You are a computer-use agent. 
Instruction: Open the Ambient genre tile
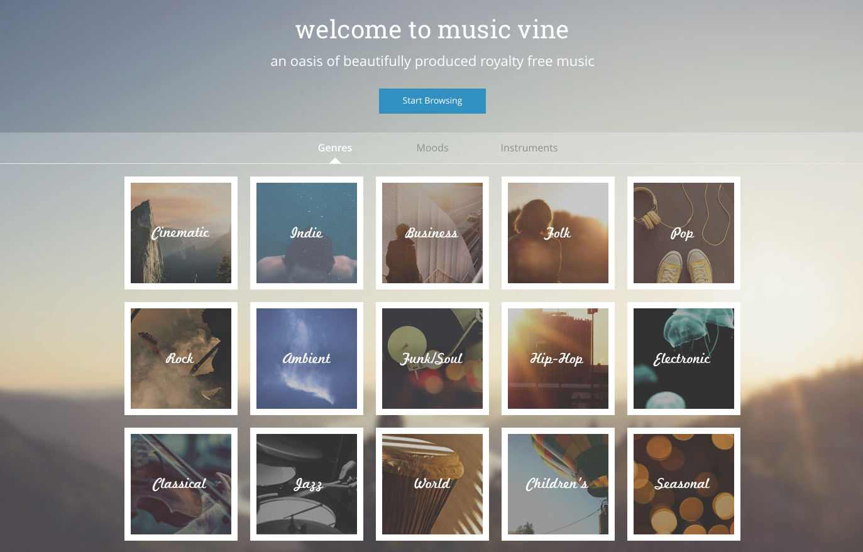[x=307, y=359]
